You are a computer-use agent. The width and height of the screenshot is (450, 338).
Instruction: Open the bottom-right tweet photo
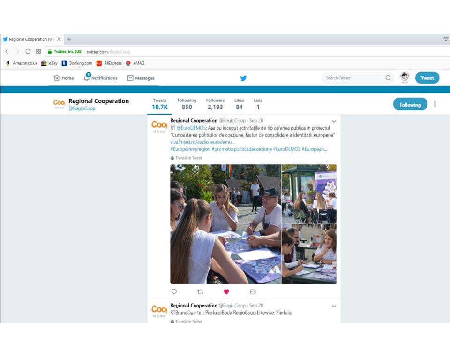coord(309,254)
